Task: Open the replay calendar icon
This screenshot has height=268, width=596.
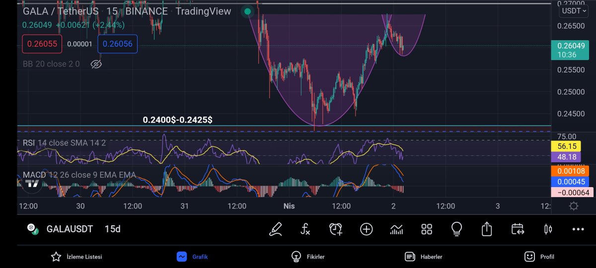Action: pyautogui.click(x=518, y=229)
